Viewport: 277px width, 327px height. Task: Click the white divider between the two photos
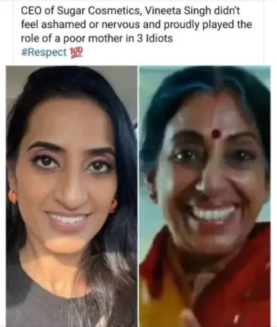point(138,196)
